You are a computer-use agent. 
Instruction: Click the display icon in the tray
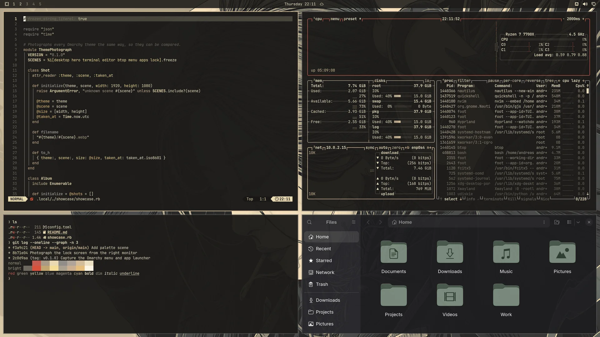pos(593,4)
